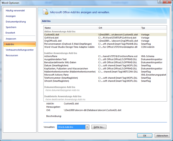Select the Telefonnummer (Smarttaglisten) row

click(x=105, y=78)
